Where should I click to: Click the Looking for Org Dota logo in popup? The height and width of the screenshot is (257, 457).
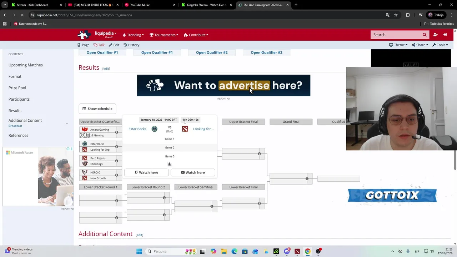pyautogui.click(x=185, y=129)
